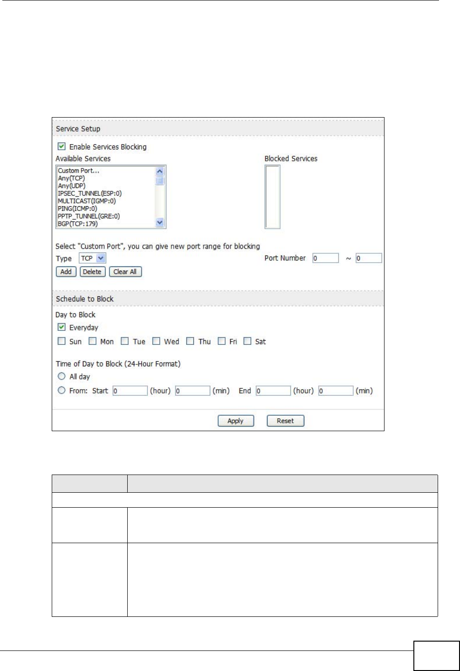Click the Add button
Image resolution: width=460 pixels, height=671 pixels.
tap(66, 272)
